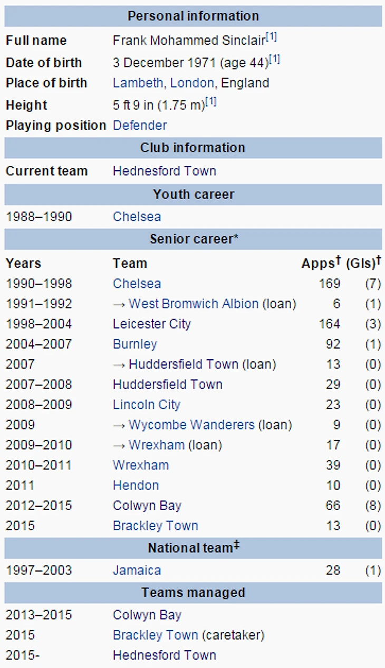The height and width of the screenshot is (668, 385).
Task: Open the Defender playing position link
Action: pyautogui.click(x=140, y=125)
